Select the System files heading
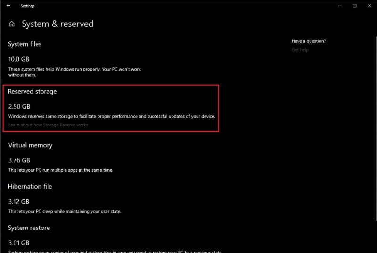The image size is (377, 253). (x=25, y=44)
